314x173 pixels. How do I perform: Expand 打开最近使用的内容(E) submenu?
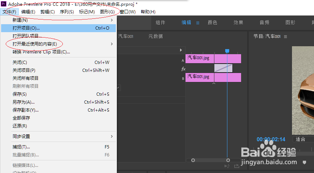[x=58, y=44]
